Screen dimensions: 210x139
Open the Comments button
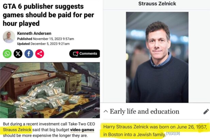tap(85, 53)
